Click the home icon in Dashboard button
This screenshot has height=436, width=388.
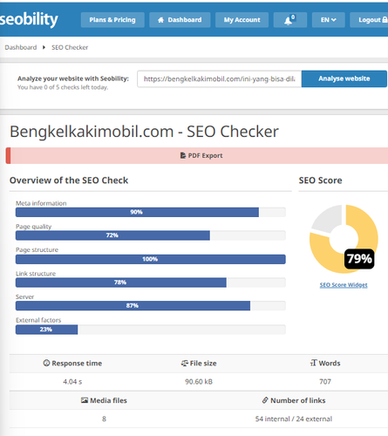160,20
